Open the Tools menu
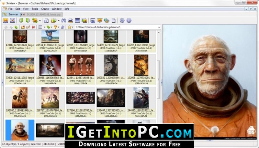The height and width of the screenshot is (148, 259). pos(35,9)
